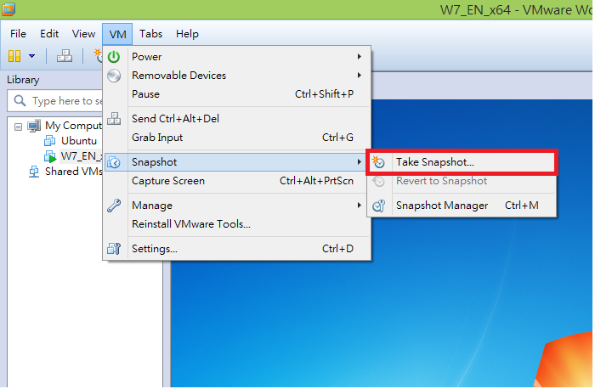Screen dimensions: 595x389
Task: Open the Help menu
Action: 187,34
